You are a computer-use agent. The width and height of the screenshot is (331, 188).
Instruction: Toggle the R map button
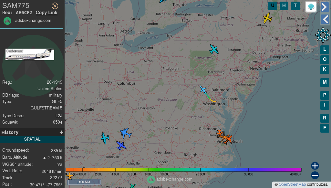coord(325,118)
